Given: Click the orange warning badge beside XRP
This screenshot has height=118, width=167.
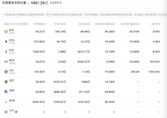Looking at the screenshot, I should 16,112.
